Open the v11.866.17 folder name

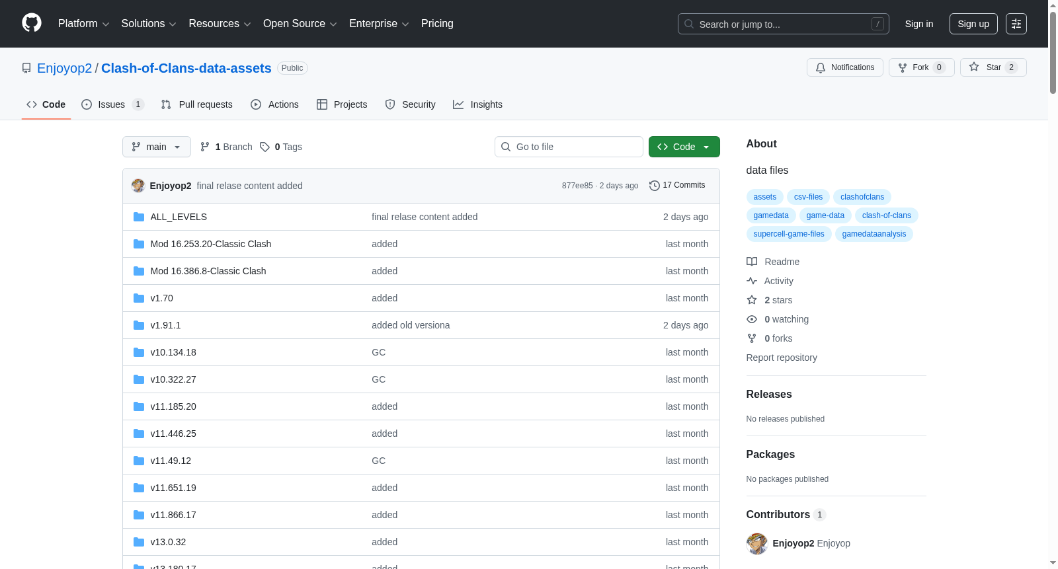pos(173,515)
